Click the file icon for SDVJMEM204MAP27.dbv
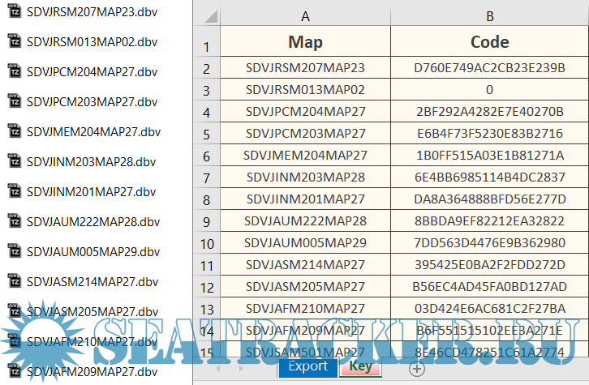 [x=14, y=131]
